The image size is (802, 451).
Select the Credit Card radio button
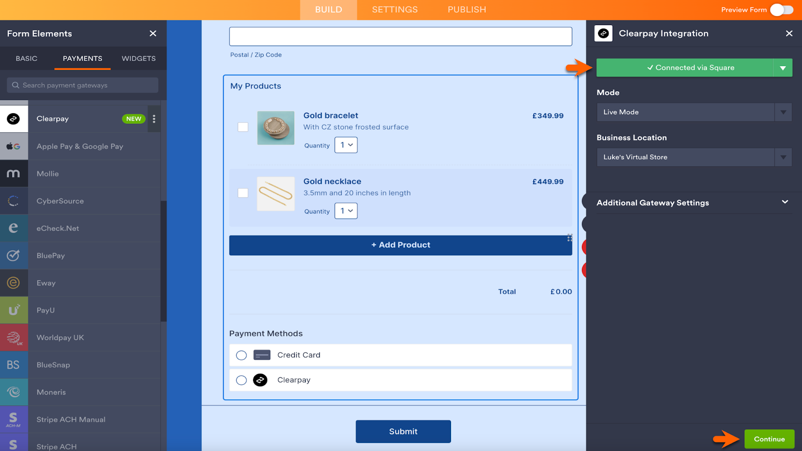click(x=242, y=355)
